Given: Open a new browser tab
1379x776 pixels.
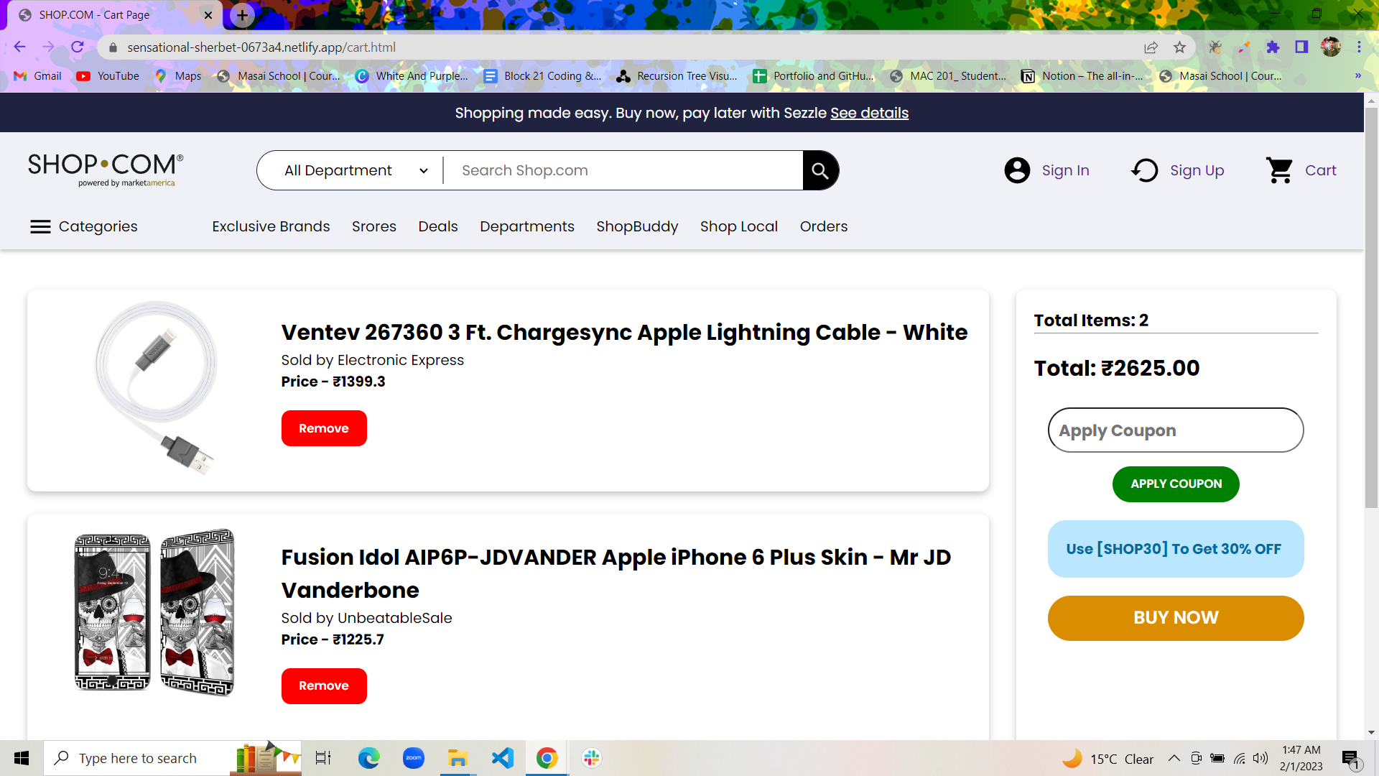Looking at the screenshot, I should click(242, 15).
